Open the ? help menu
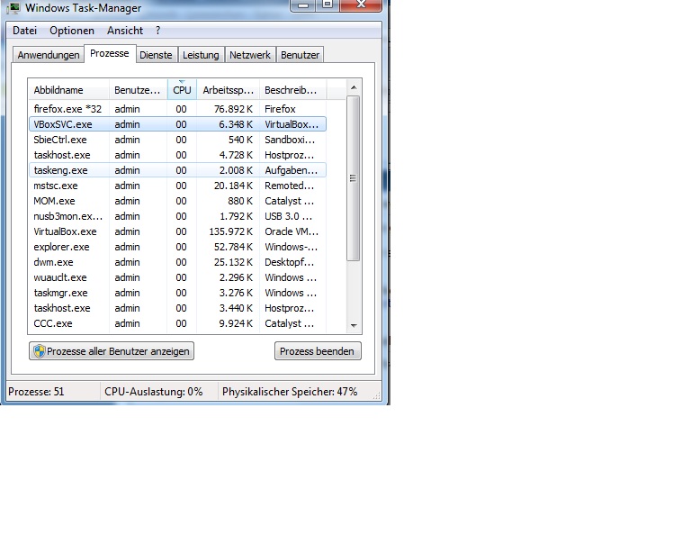 (x=157, y=31)
